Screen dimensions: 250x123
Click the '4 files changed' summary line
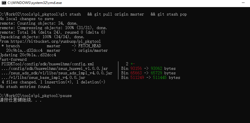click(53, 82)
